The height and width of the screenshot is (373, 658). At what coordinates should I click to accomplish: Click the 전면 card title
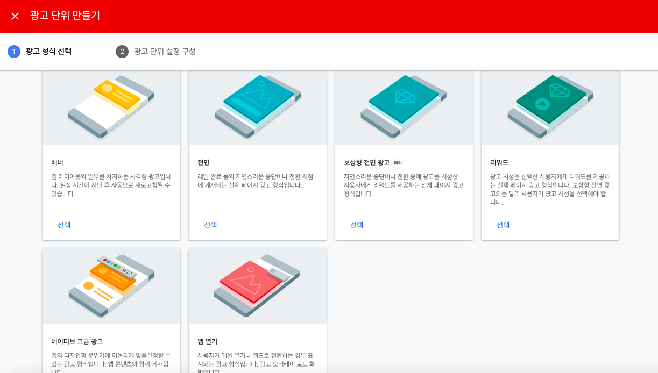pos(204,162)
